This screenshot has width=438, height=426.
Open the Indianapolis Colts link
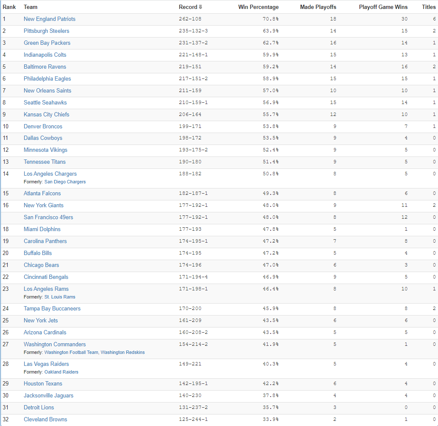click(x=45, y=55)
